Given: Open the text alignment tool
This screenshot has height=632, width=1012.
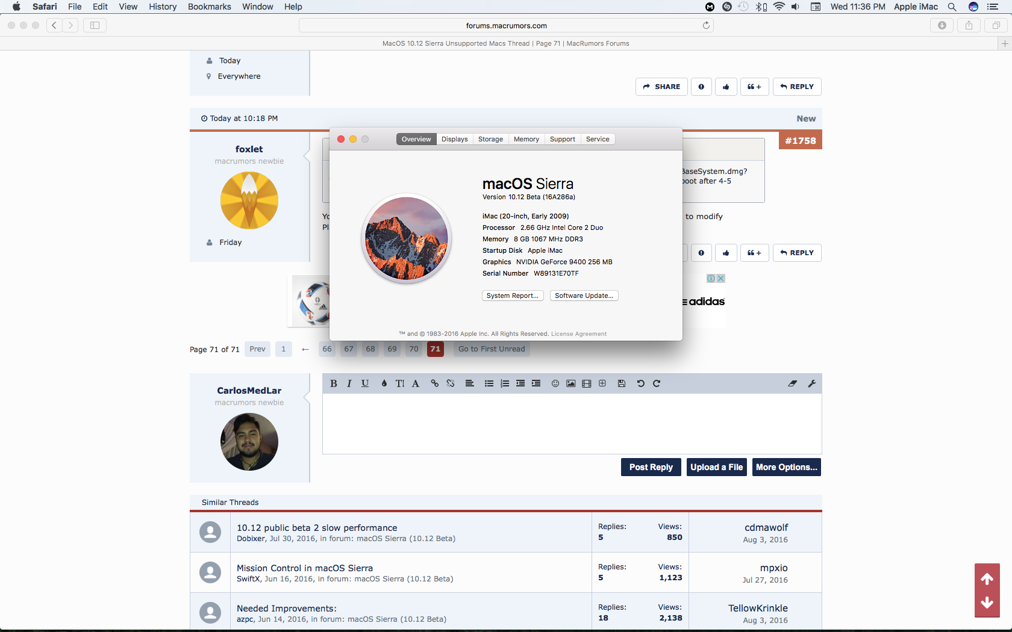Looking at the screenshot, I should (469, 383).
